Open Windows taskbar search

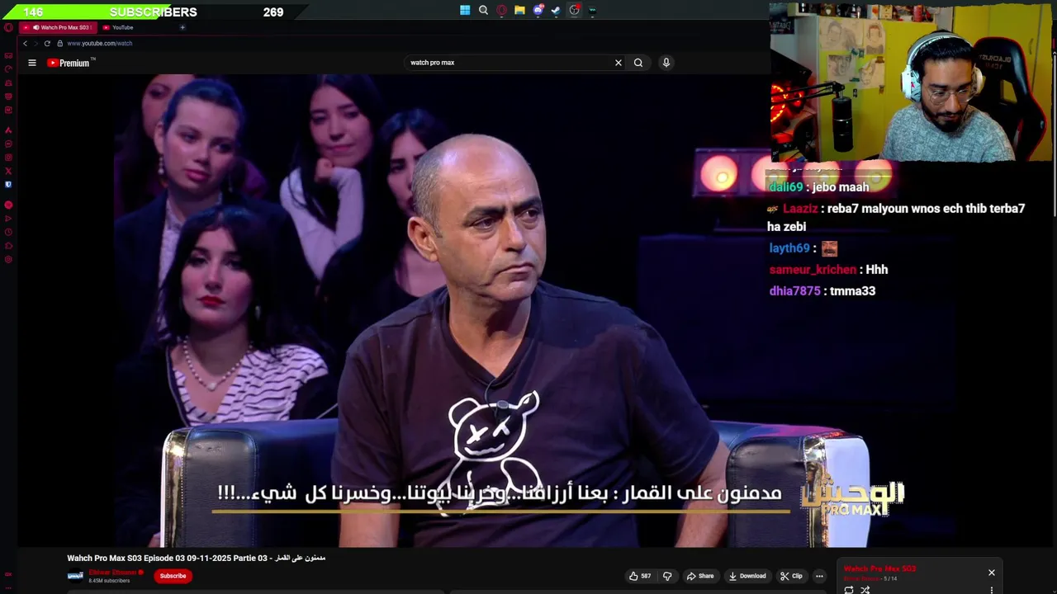coord(483,11)
